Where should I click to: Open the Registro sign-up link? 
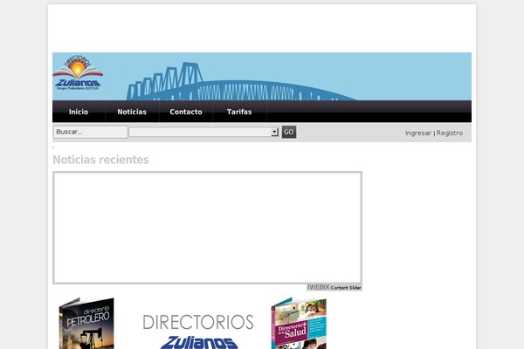click(x=450, y=133)
